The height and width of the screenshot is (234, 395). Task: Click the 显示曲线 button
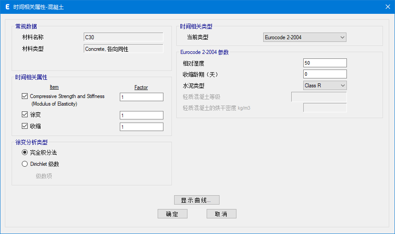click(197, 200)
